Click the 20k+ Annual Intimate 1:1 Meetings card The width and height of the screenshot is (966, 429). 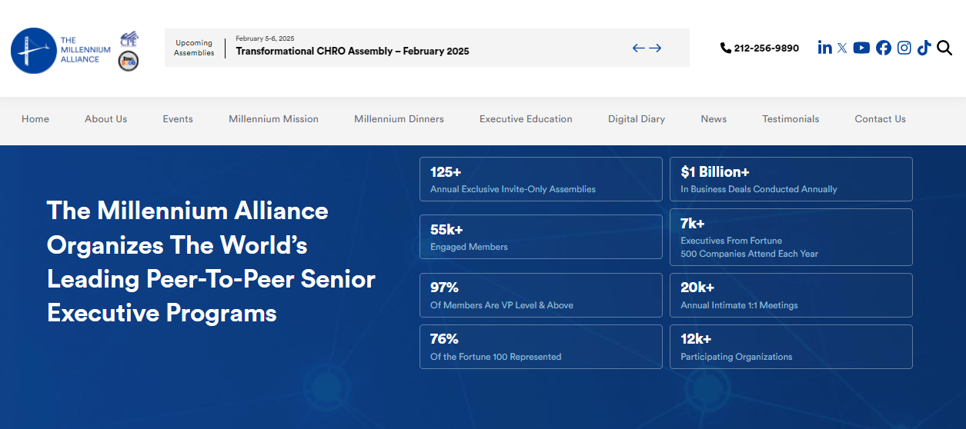pos(791,295)
